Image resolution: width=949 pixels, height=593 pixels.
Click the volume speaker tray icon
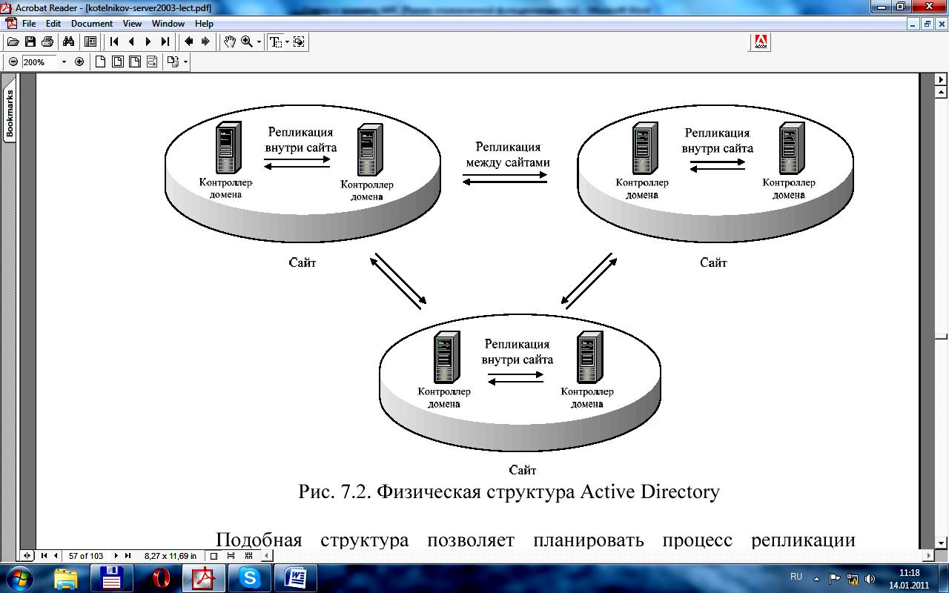coord(870,579)
